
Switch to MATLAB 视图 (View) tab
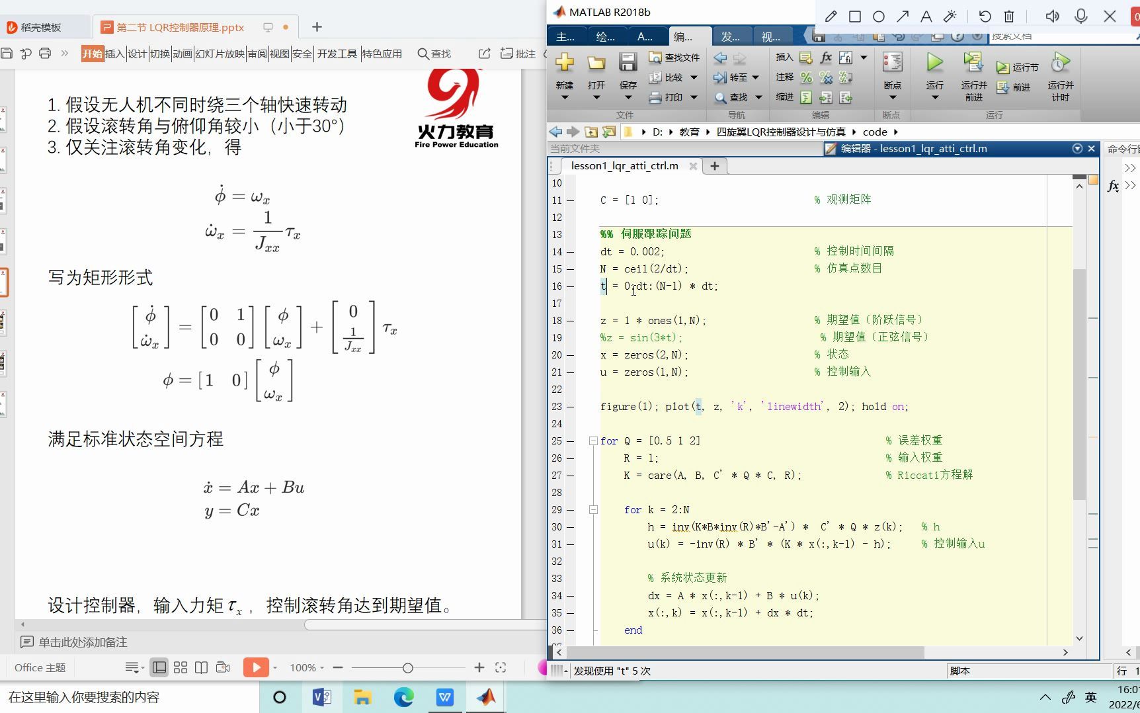(x=770, y=37)
